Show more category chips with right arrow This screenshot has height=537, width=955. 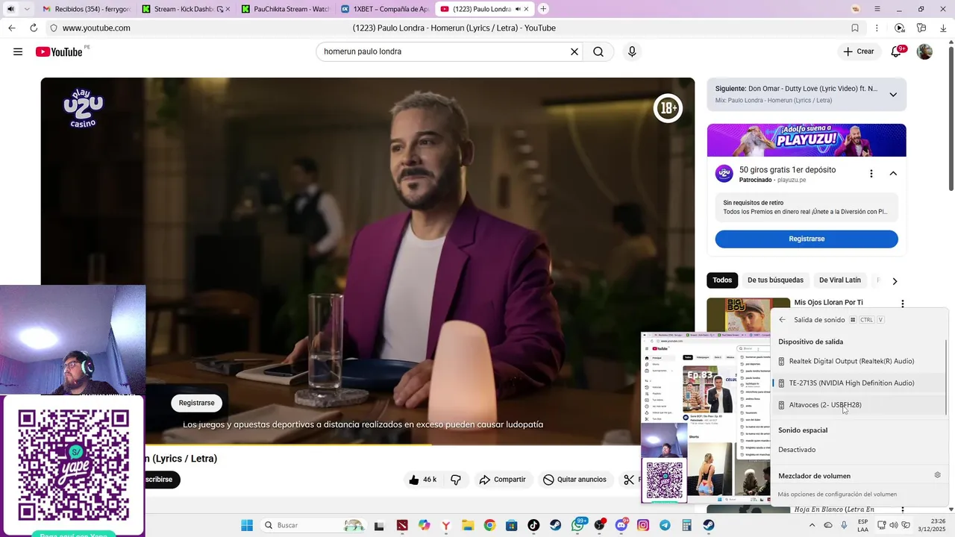[x=895, y=281]
